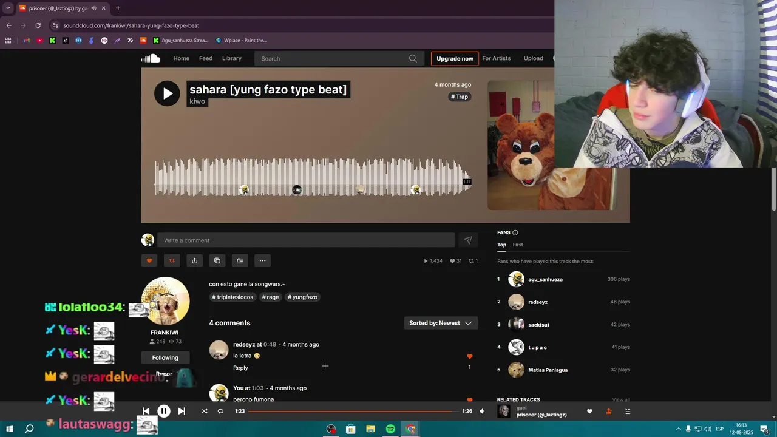This screenshot has width=777, height=437.
Task: Switch to the Top fans tab
Action: [x=501, y=245]
